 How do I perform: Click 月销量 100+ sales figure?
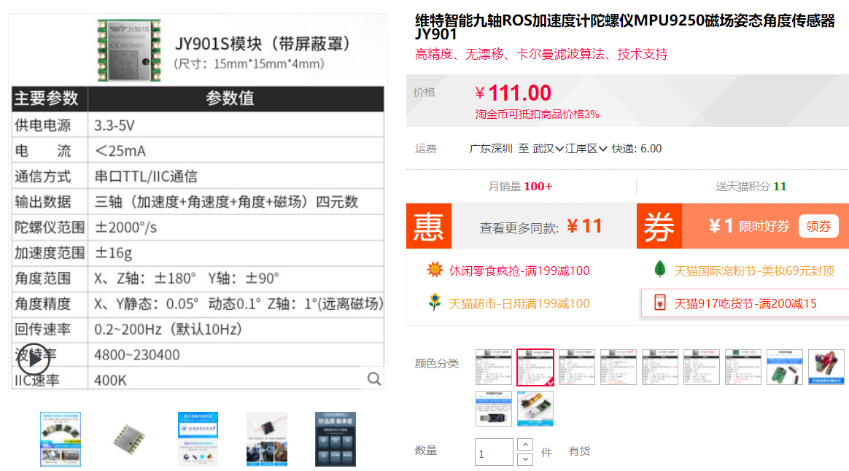pyautogui.click(x=520, y=187)
